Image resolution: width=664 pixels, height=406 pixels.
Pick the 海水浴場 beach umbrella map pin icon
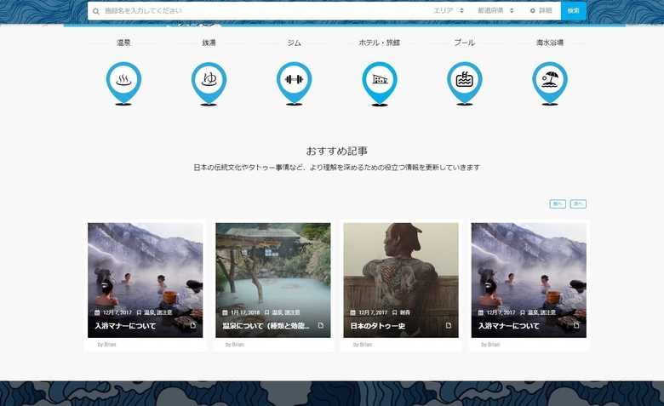[550, 83]
